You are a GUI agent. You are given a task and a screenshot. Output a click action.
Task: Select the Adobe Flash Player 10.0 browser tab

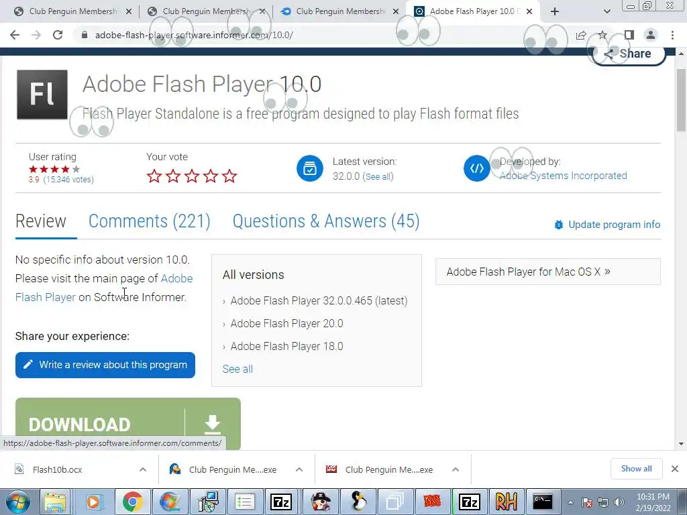[473, 11]
